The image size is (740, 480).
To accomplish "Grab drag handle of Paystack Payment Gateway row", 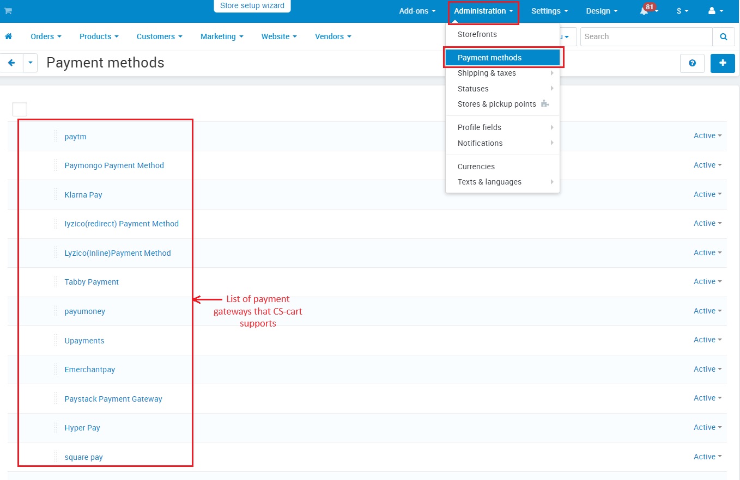I will pos(56,398).
